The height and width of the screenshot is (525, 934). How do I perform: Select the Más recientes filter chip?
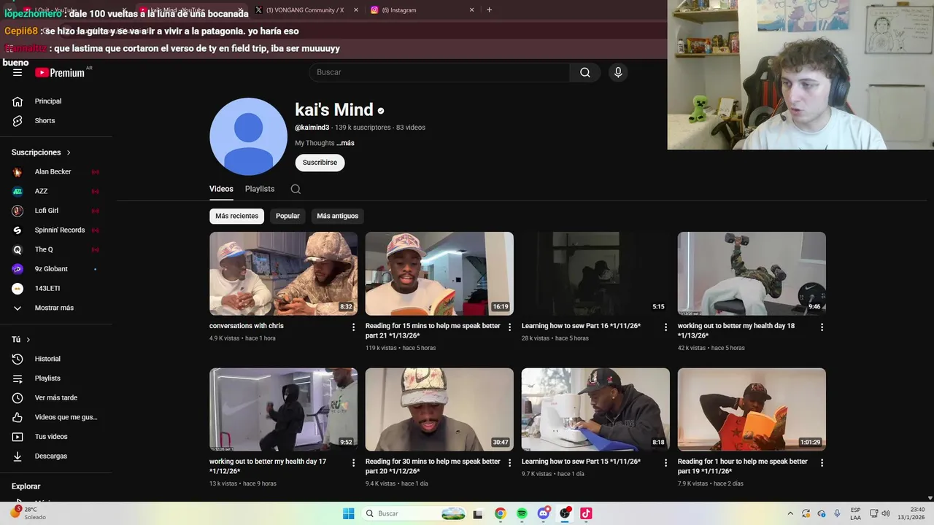236,216
